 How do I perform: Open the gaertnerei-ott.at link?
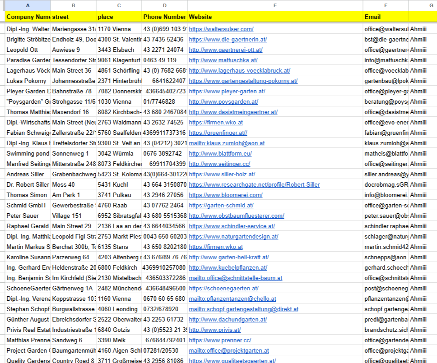pyautogui.click(x=225, y=50)
